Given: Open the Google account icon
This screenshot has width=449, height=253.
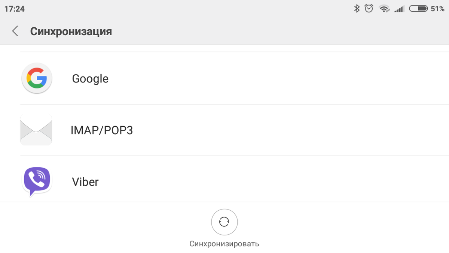Looking at the screenshot, I should coord(37,78).
